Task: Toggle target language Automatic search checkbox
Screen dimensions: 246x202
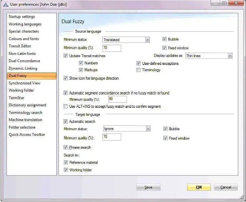Action: (65, 121)
